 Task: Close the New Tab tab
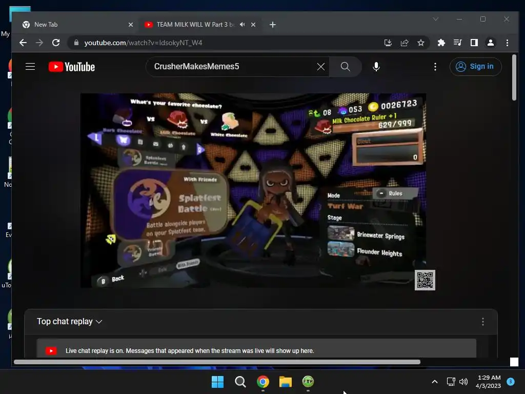tap(131, 25)
